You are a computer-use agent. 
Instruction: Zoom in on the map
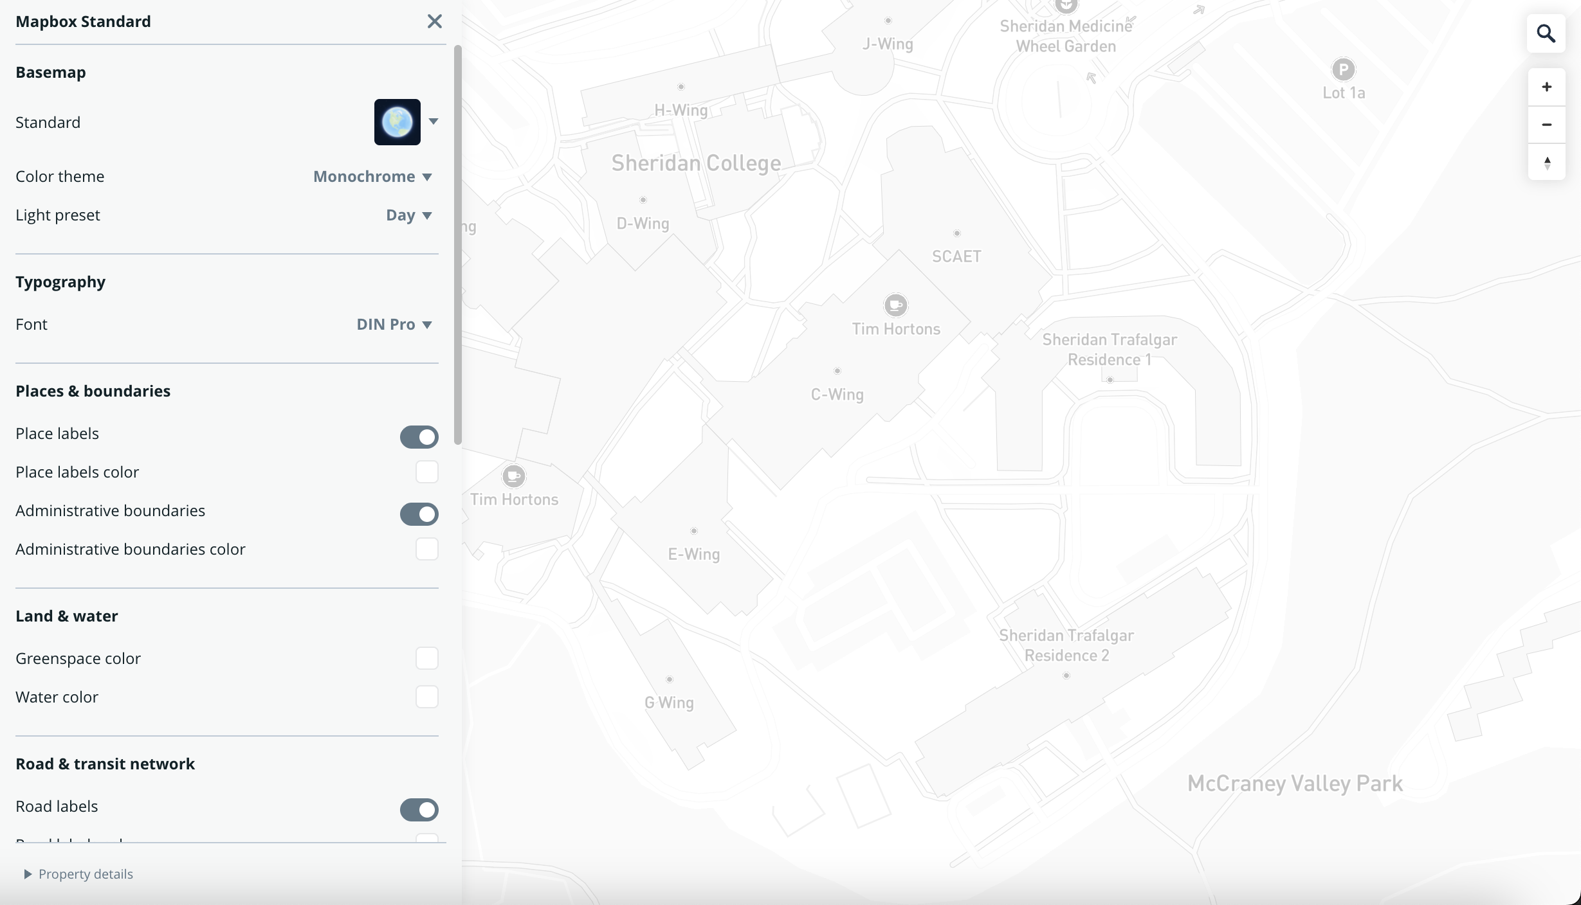[x=1546, y=87]
